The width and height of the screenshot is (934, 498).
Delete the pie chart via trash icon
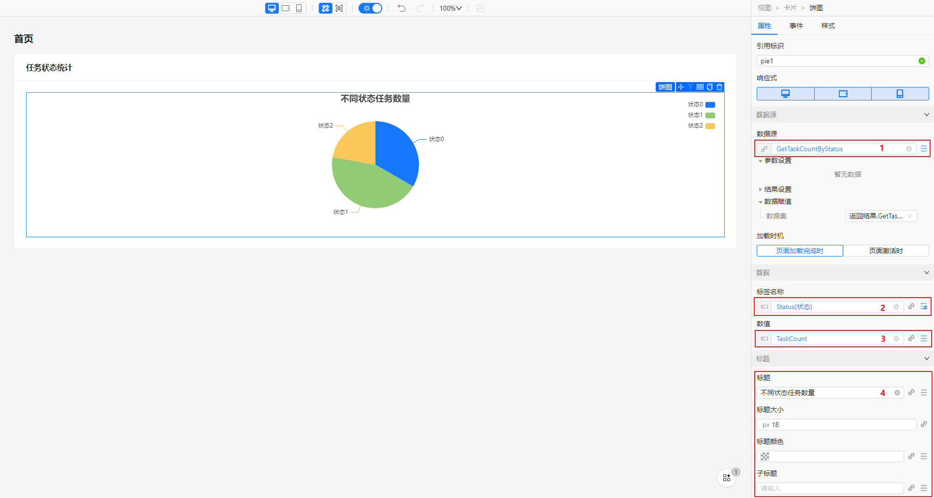tap(719, 87)
